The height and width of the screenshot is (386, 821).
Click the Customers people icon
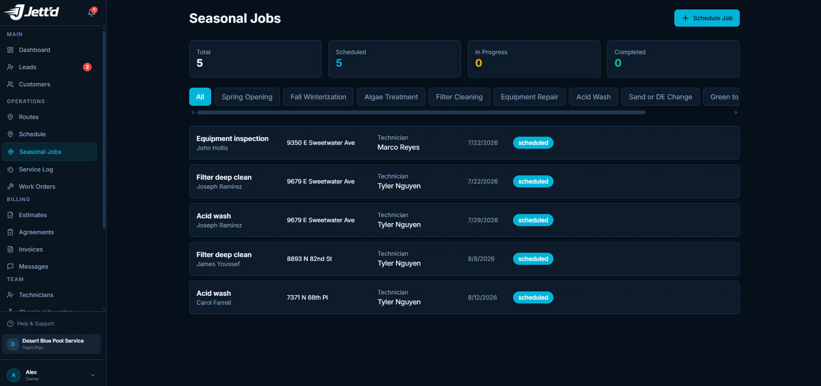[10, 84]
